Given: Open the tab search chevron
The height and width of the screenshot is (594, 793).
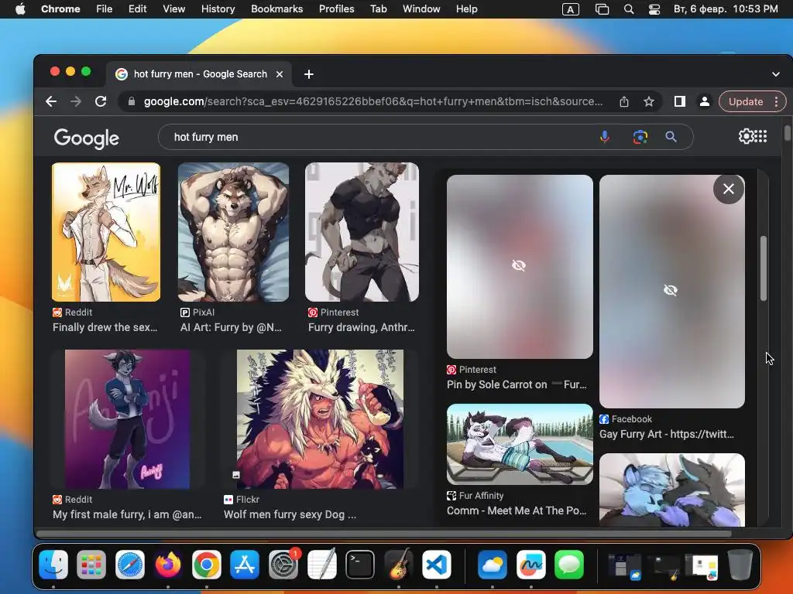Looking at the screenshot, I should (776, 74).
